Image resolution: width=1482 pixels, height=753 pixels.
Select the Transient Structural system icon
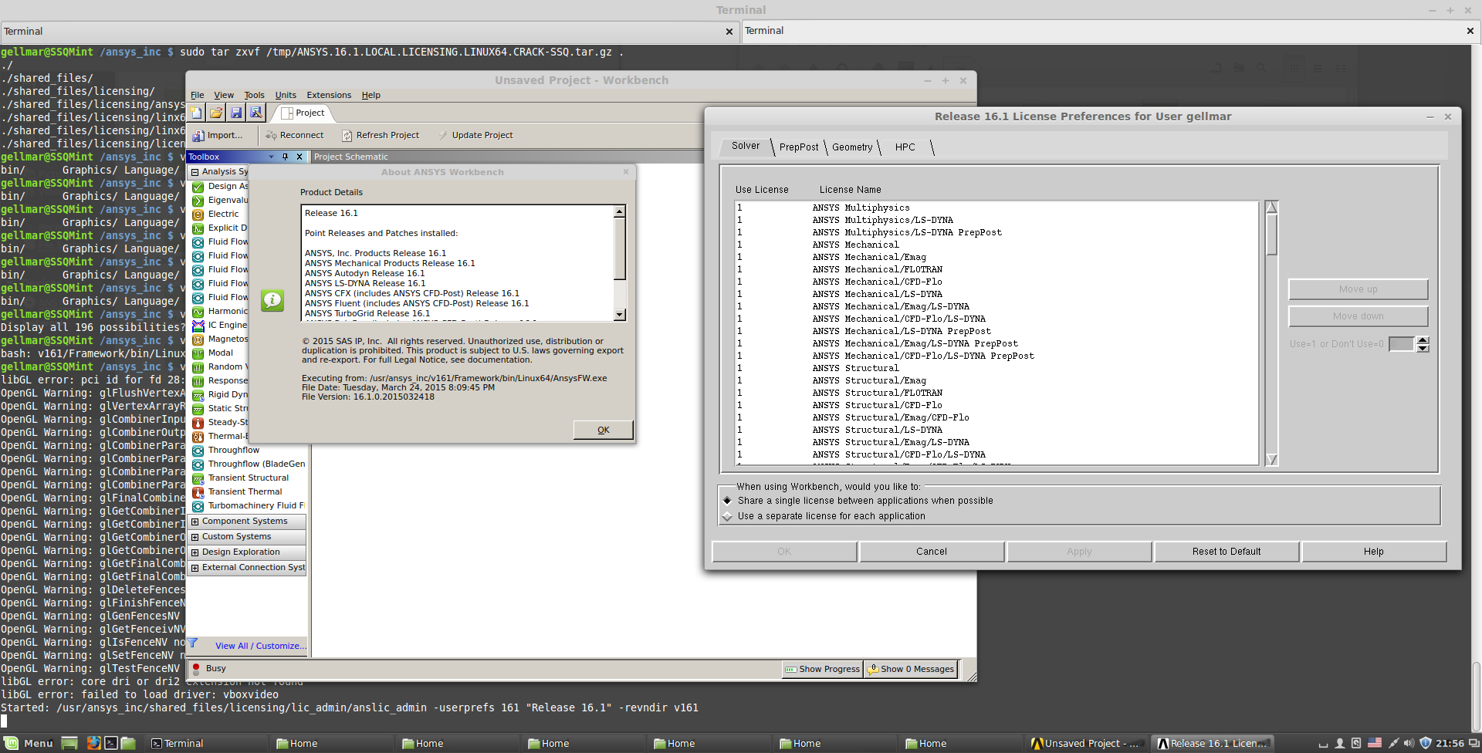tap(198, 478)
